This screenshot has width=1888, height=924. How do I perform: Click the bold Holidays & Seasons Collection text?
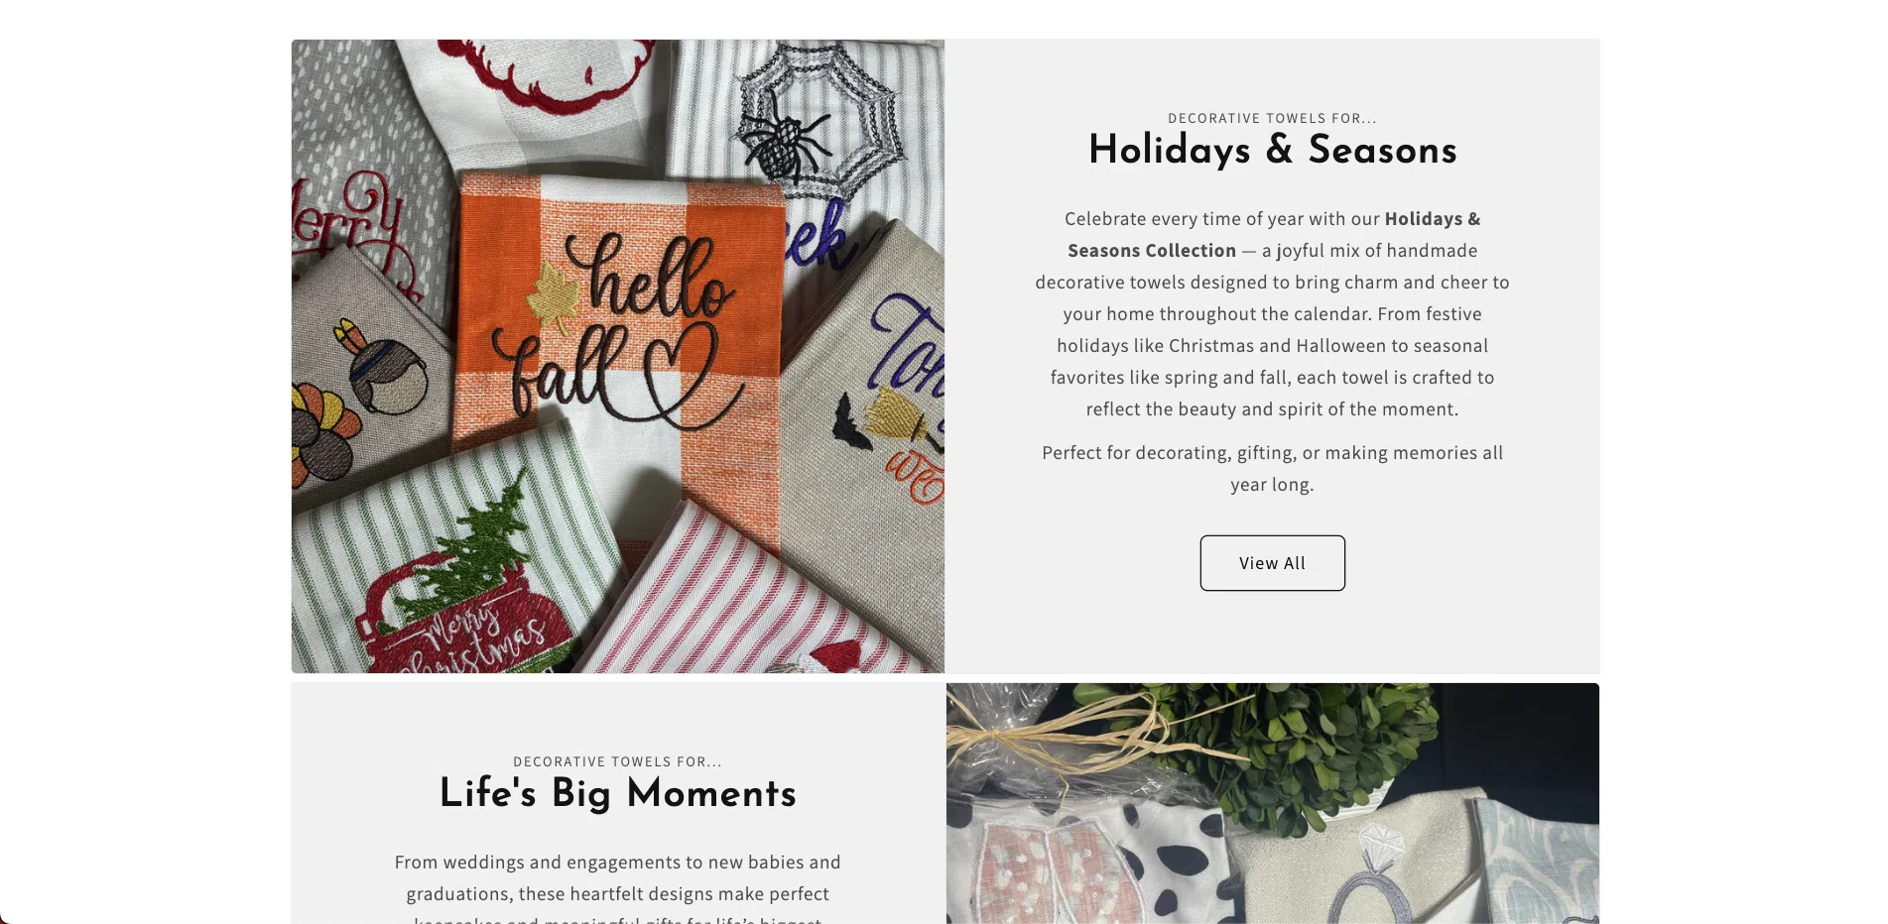point(1274,234)
